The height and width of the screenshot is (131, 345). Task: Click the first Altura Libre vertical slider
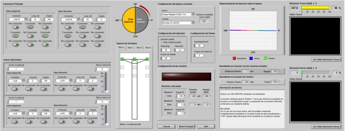pyautogui.click(x=105, y=82)
